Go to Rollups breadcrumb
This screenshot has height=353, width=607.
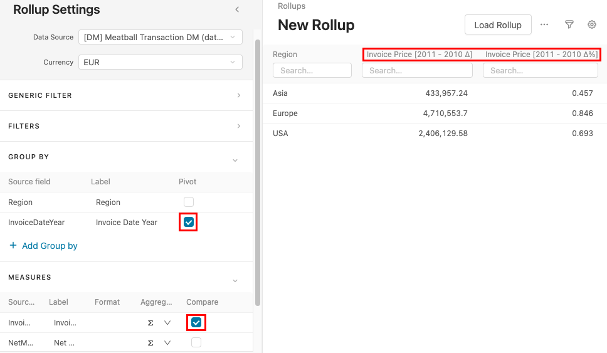tap(292, 6)
